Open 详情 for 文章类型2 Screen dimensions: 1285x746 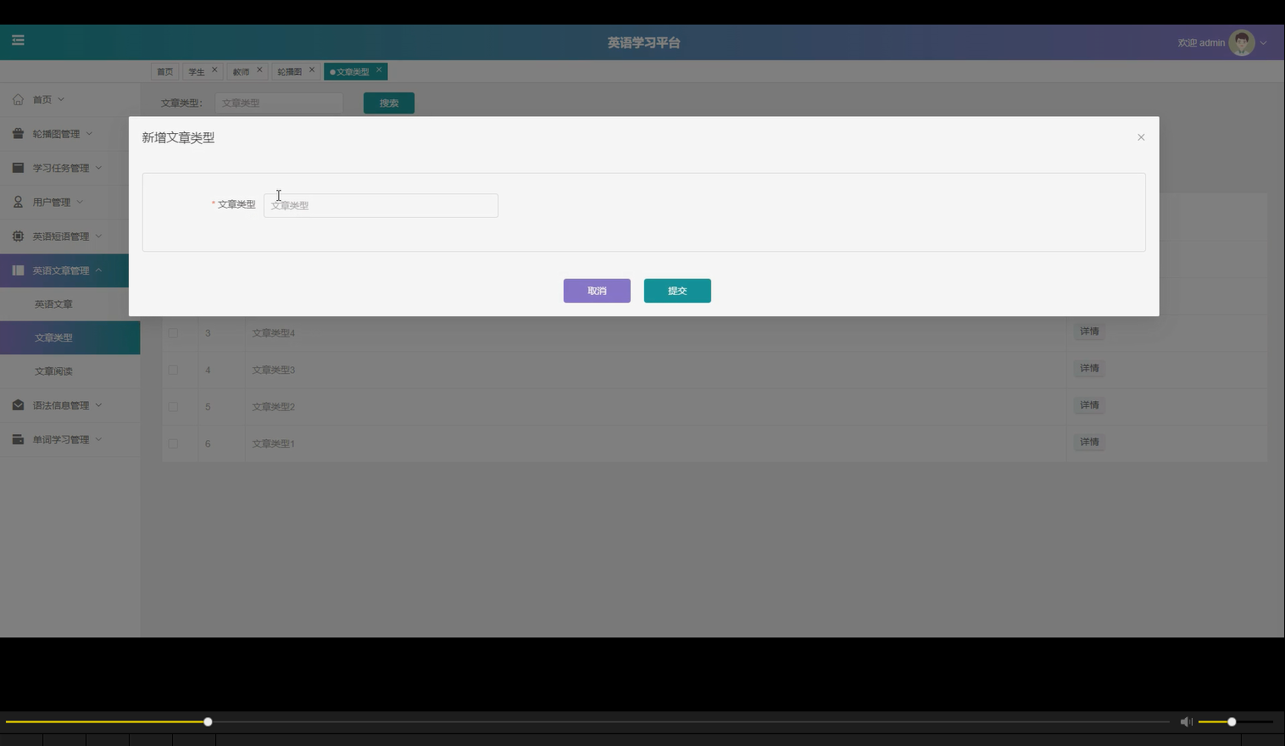coord(1089,405)
